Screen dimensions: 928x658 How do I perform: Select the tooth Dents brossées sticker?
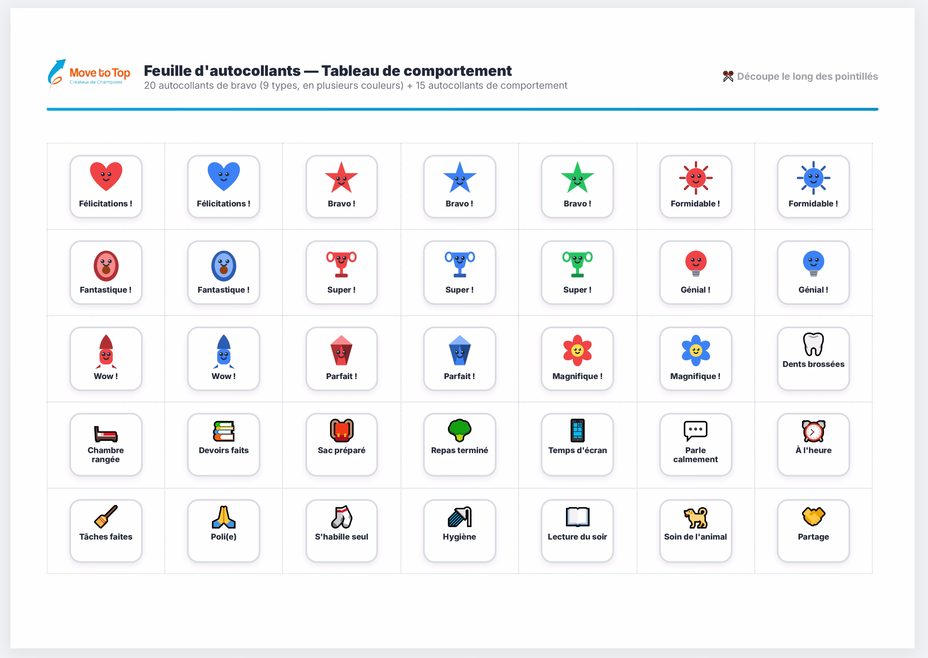(x=813, y=359)
